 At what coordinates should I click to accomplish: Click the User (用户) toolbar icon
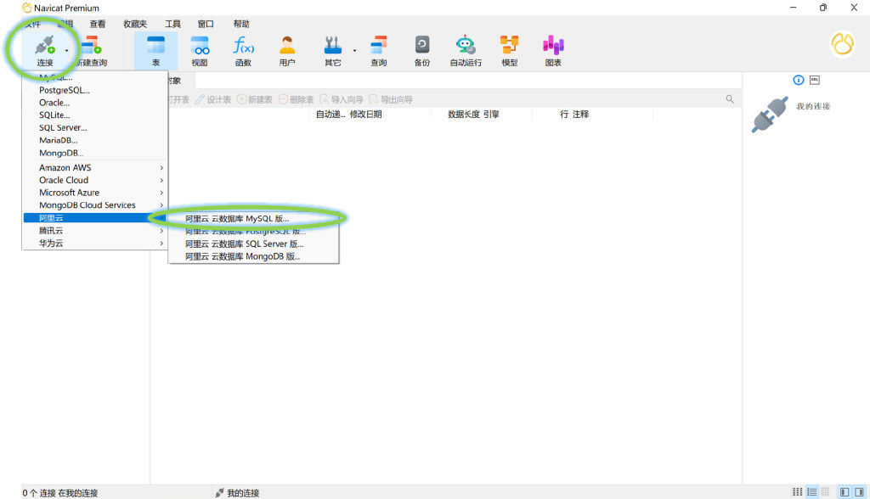(x=287, y=46)
